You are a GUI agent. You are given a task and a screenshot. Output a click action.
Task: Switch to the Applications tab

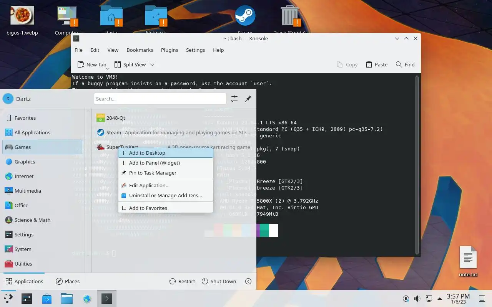click(x=24, y=281)
